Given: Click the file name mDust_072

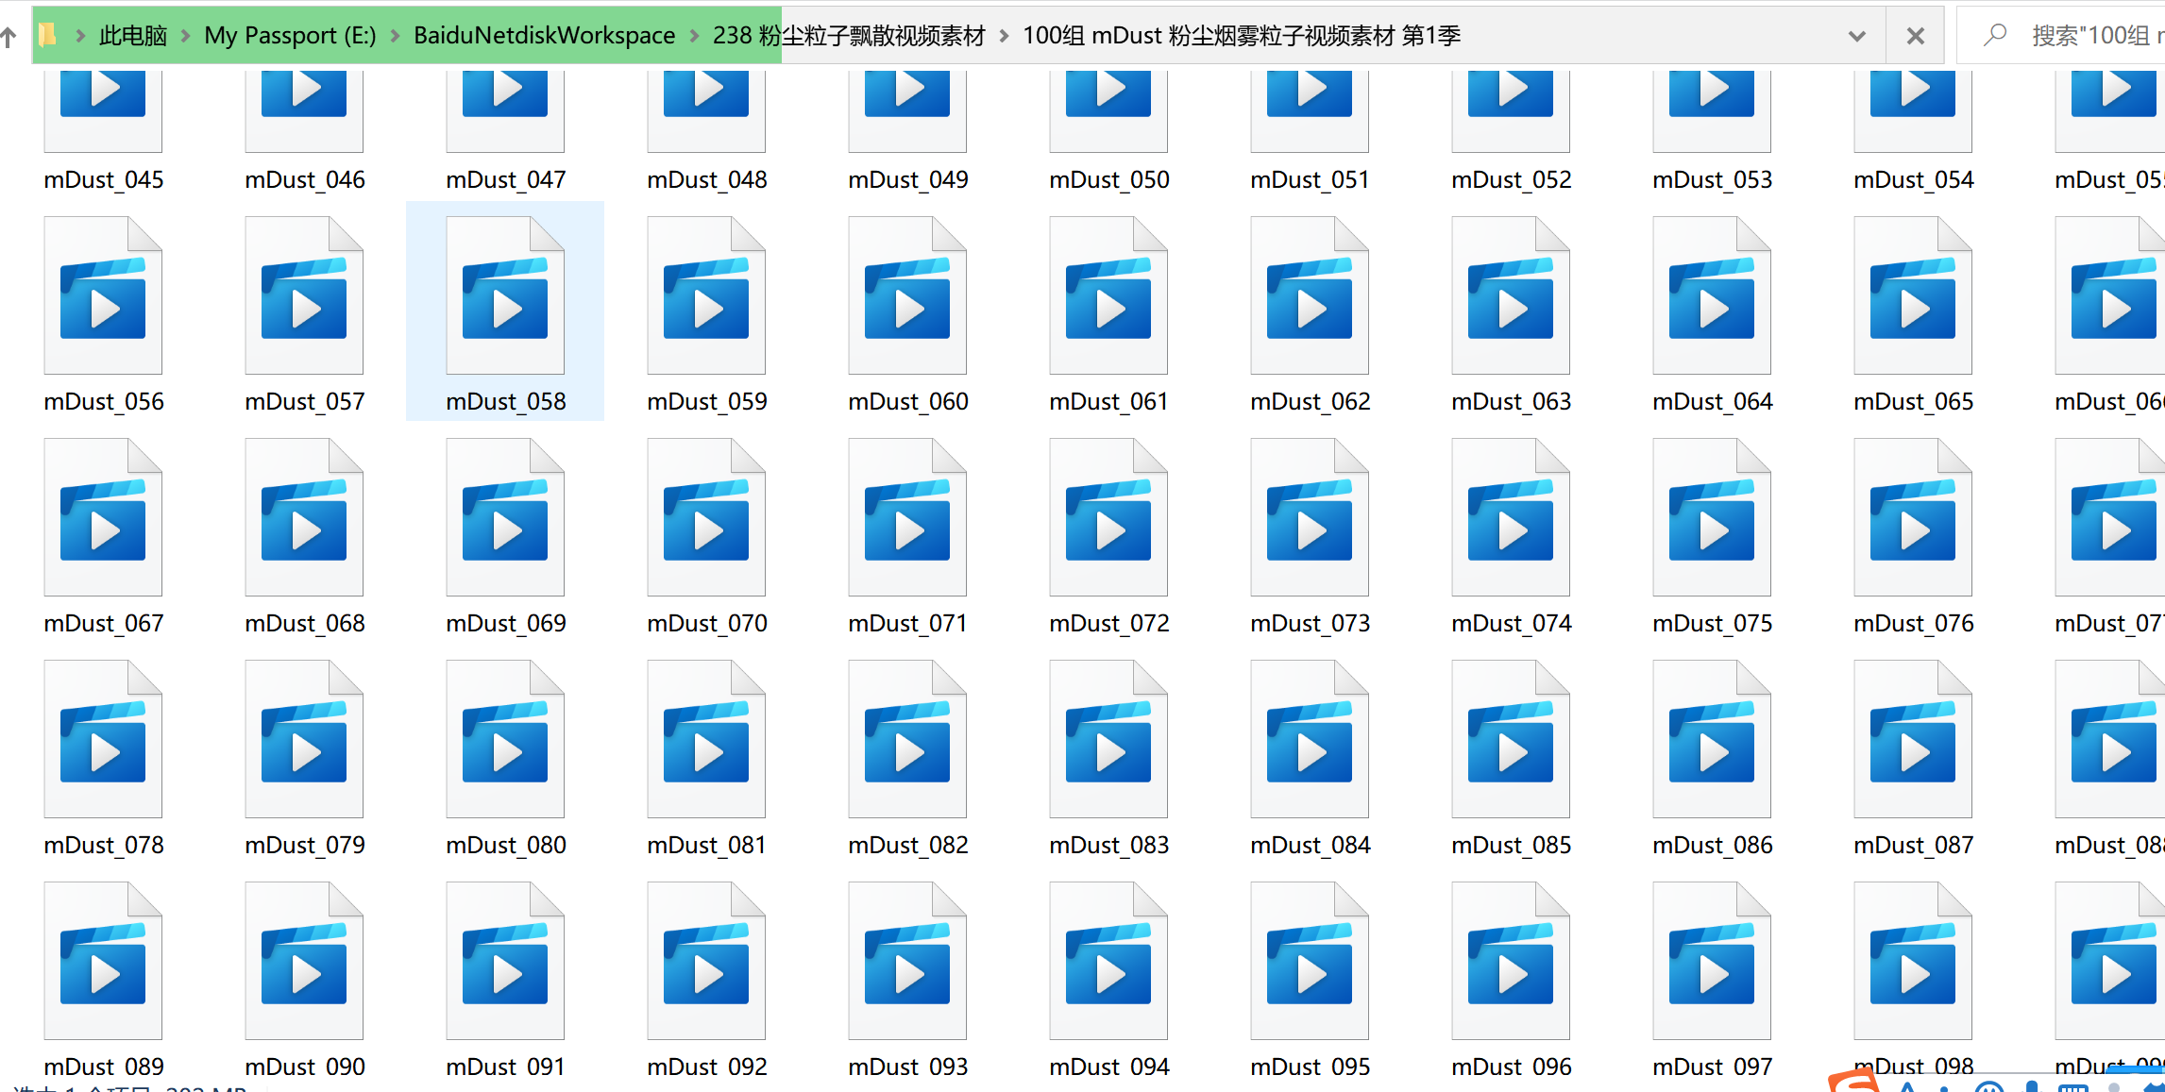Looking at the screenshot, I should pos(1109,623).
